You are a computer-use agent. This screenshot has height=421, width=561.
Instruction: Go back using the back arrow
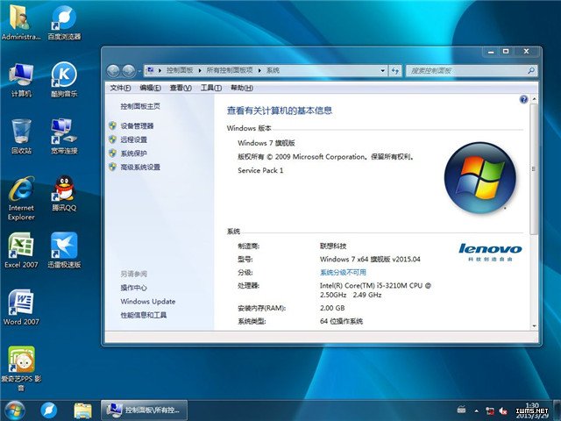(113, 71)
